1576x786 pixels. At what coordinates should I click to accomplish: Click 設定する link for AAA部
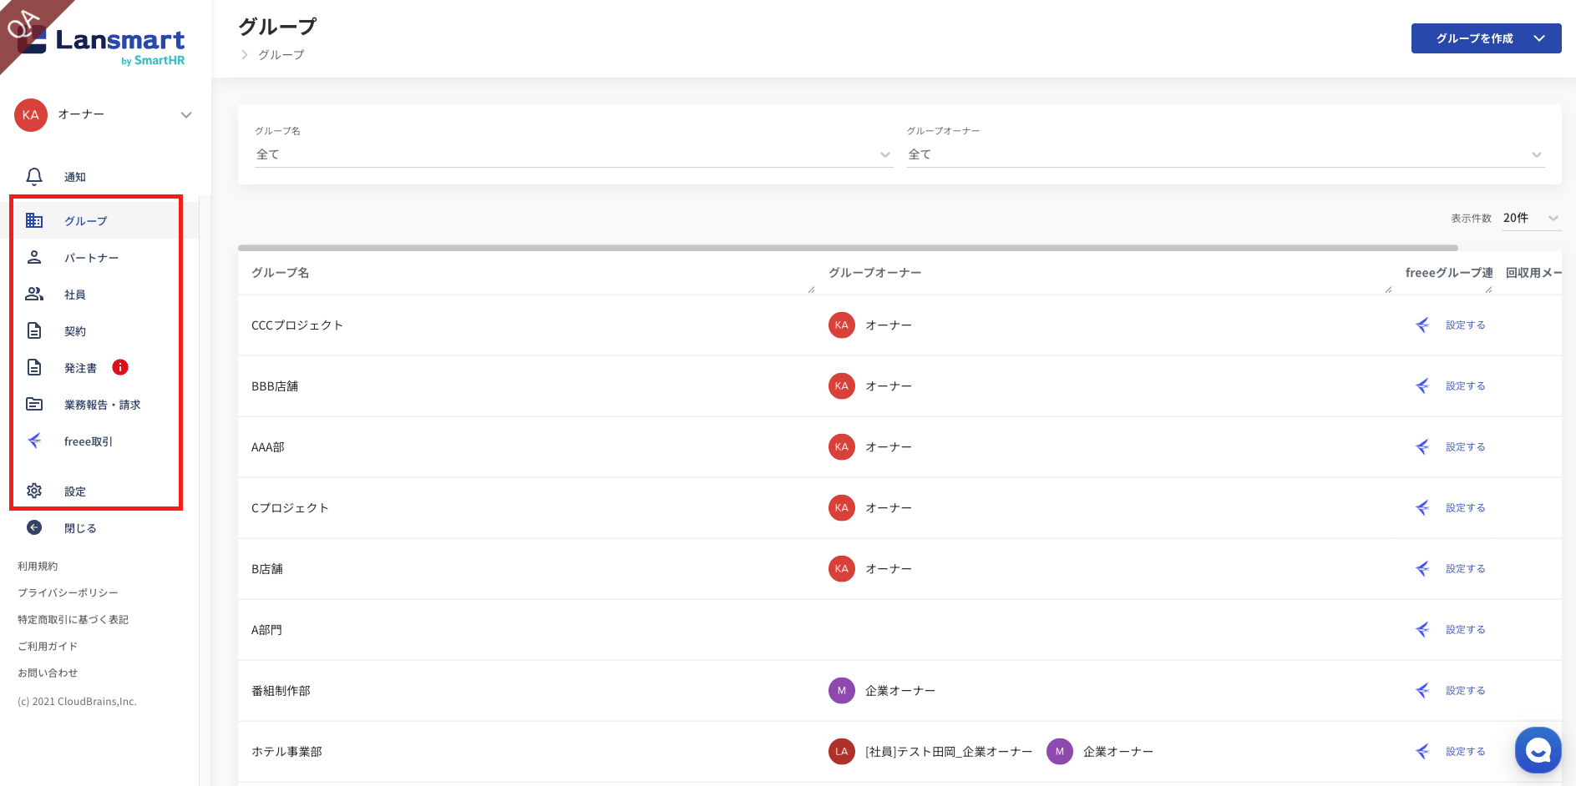coord(1465,447)
